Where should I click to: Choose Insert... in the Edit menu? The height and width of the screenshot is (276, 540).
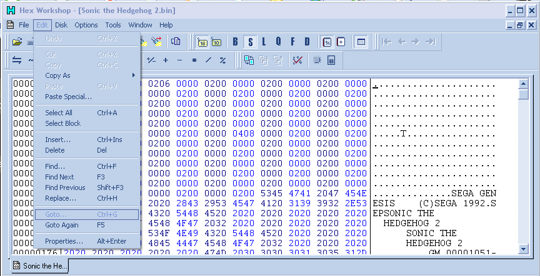coord(87,140)
